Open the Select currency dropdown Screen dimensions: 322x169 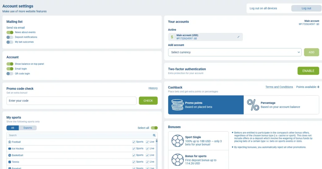click(x=235, y=52)
